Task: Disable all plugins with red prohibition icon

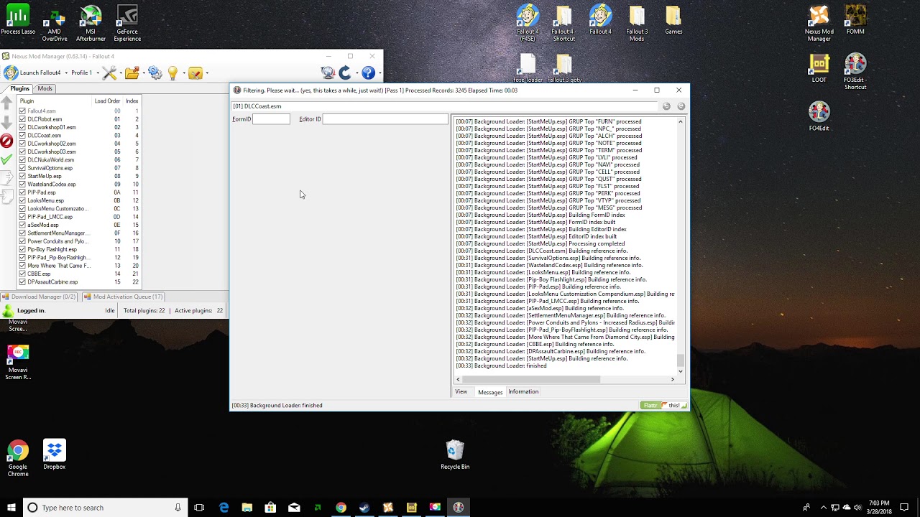Action: [6, 141]
